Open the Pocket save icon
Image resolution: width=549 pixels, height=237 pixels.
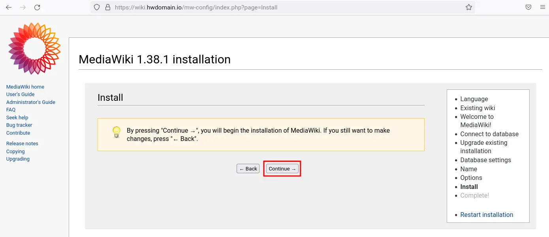528,7
